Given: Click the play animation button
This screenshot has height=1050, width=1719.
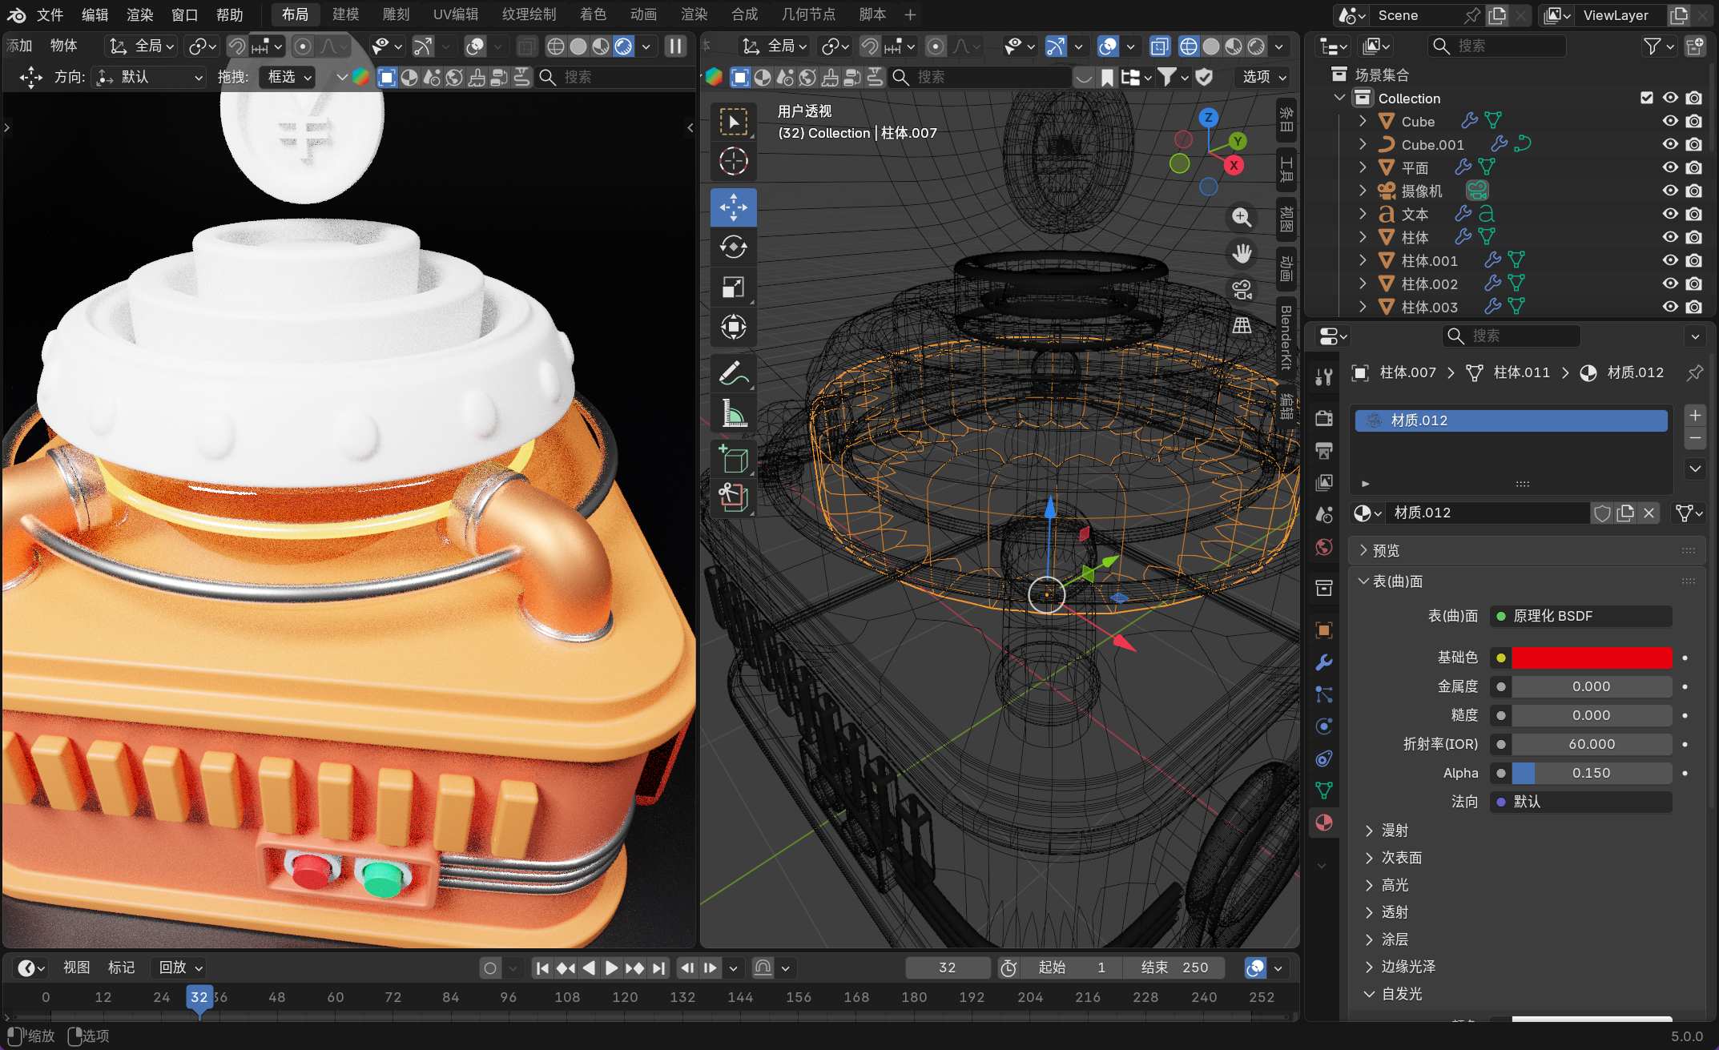Looking at the screenshot, I should [611, 968].
